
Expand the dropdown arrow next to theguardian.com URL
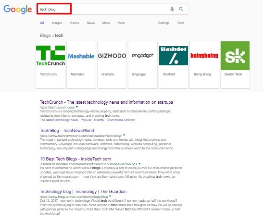(110, 196)
